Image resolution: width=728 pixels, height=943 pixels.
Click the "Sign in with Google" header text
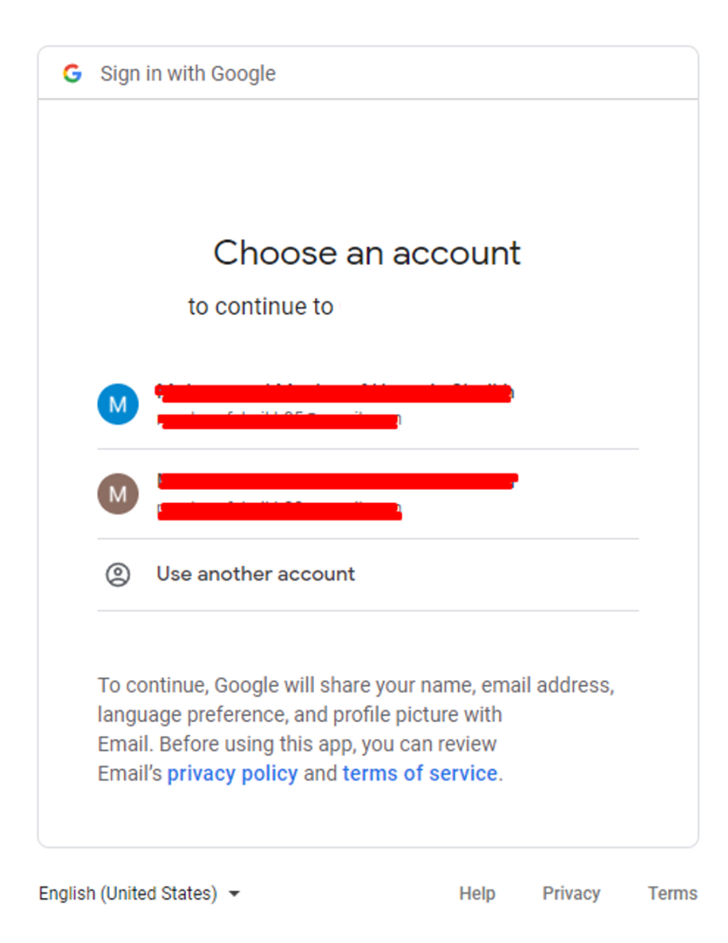pos(188,74)
